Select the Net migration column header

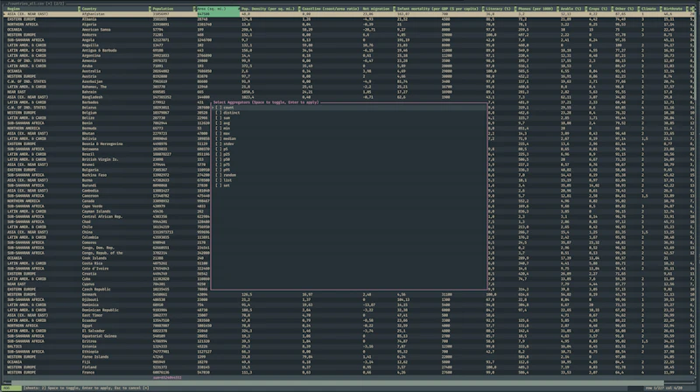(x=376, y=9)
